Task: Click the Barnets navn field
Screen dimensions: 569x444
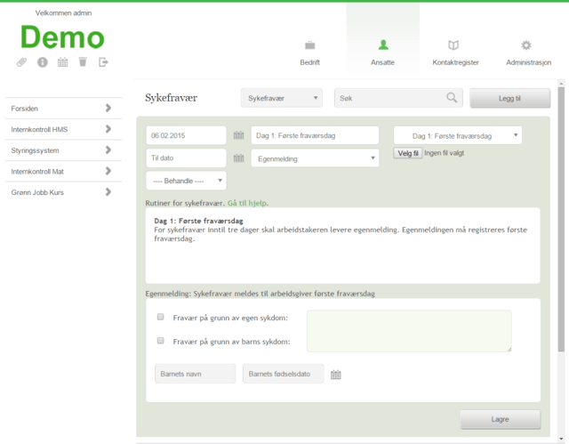Action: (196, 374)
